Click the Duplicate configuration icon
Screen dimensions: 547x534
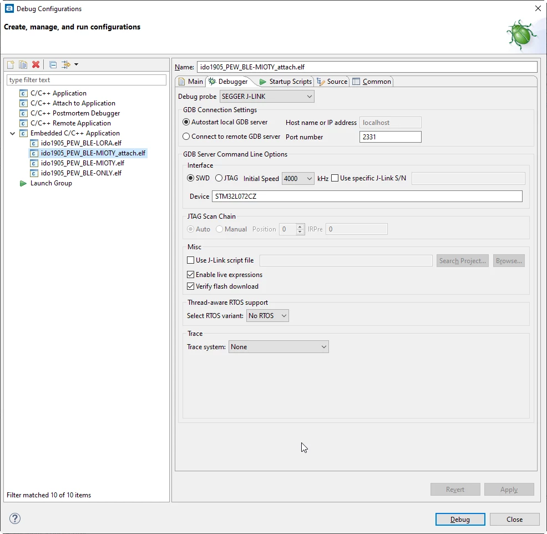tap(23, 64)
